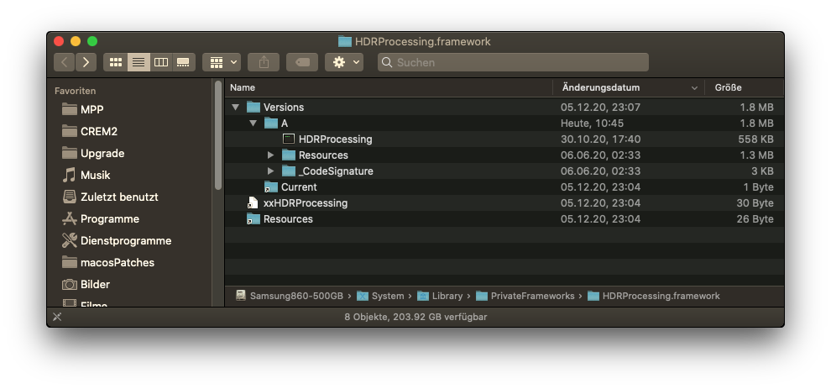Go back with the left arrow button
This screenshot has width=831, height=389.
pos(65,62)
